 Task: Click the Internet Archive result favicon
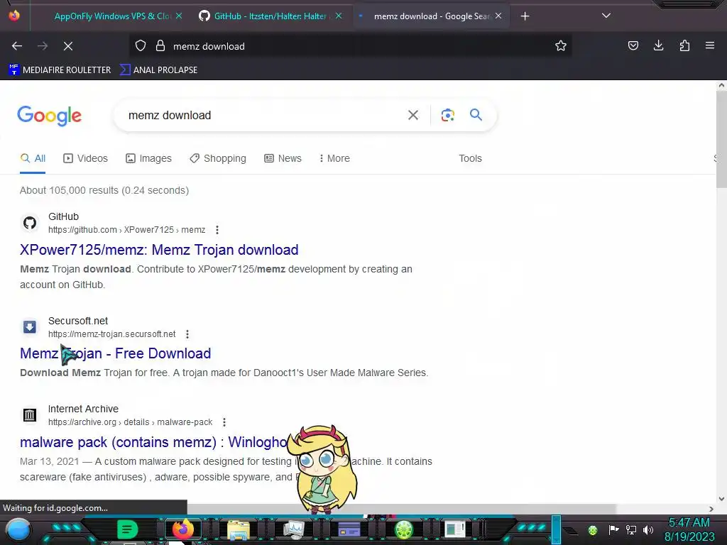(30, 414)
